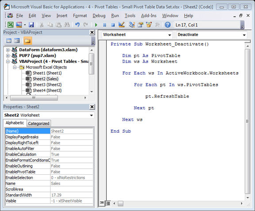255x211 pixels.
Task: Select Sheet2 (Sales) in project tree
Action: [46, 79]
